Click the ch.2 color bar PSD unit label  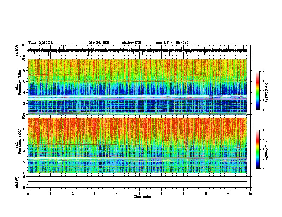(x=267, y=151)
